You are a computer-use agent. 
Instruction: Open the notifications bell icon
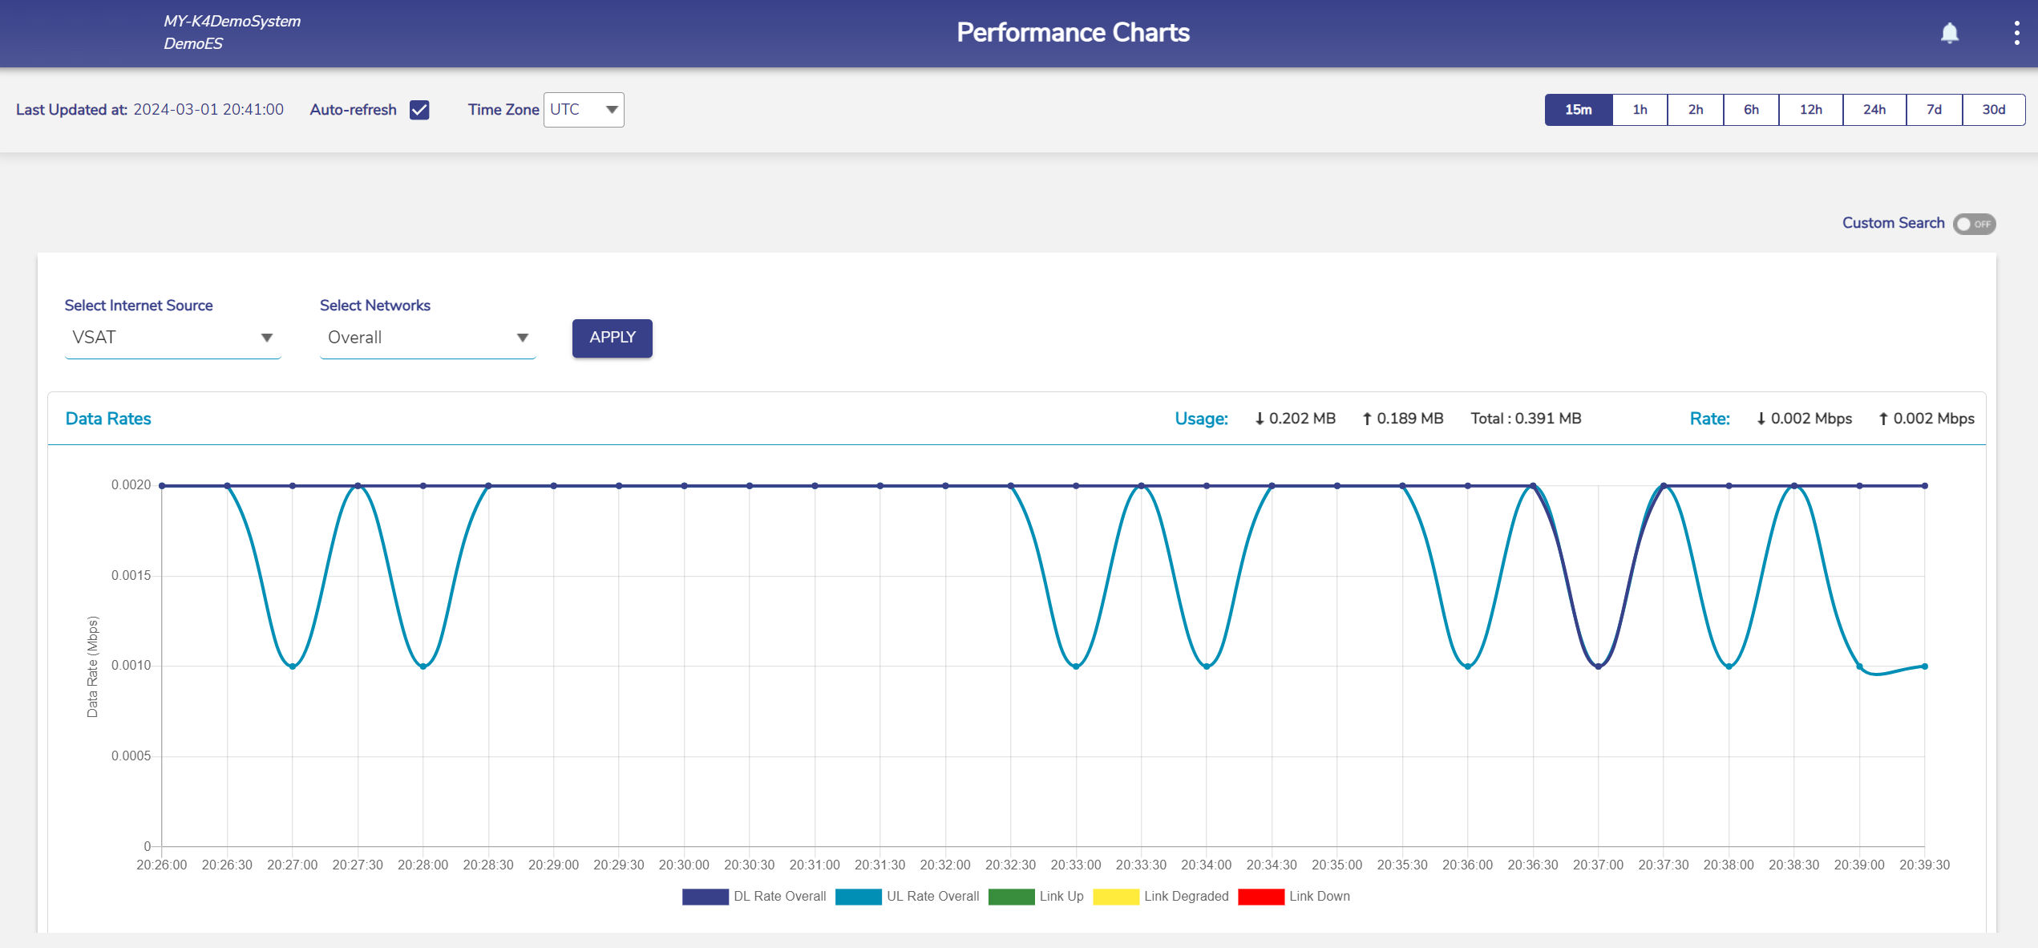tap(1949, 33)
